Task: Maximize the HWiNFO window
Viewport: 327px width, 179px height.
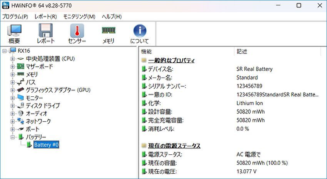Action: pos(299,5)
